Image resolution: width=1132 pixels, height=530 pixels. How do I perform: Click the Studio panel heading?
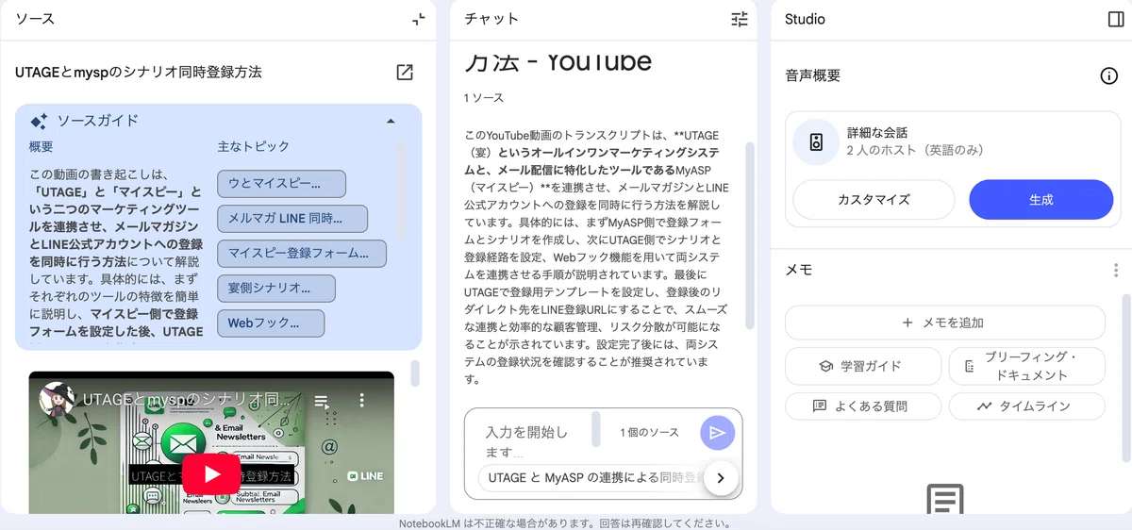click(x=805, y=19)
